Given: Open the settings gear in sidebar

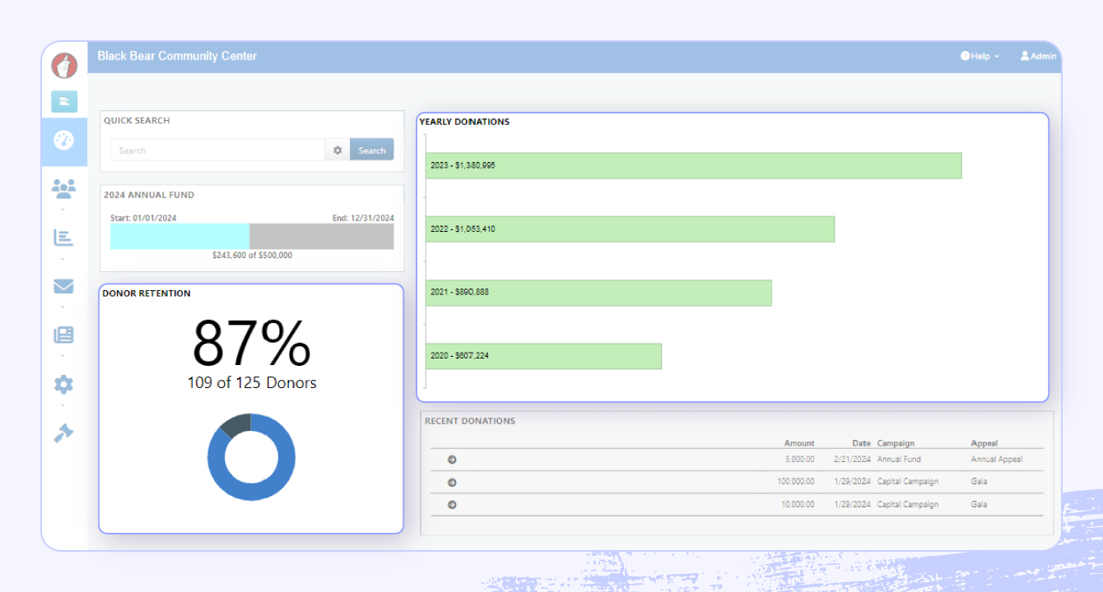Looking at the screenshot, I should [x=63, y=384].
